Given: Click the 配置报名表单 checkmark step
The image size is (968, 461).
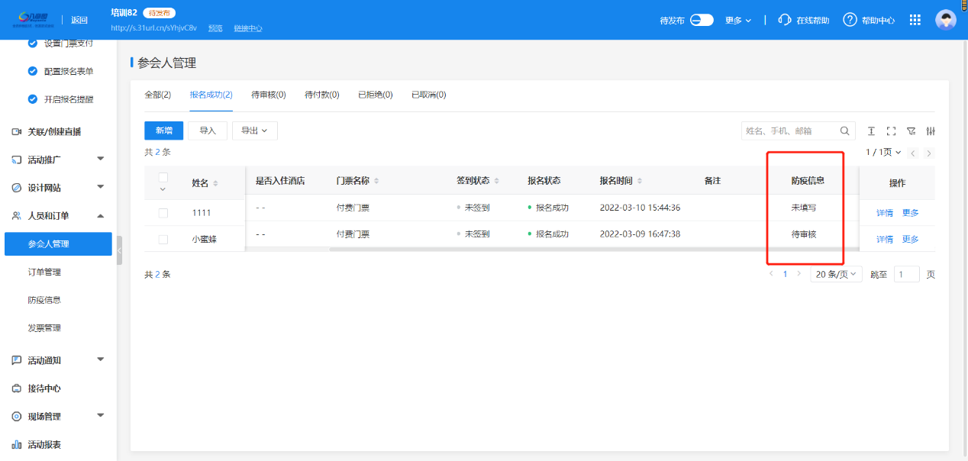Looking at the screenshot, I should 33,71.
